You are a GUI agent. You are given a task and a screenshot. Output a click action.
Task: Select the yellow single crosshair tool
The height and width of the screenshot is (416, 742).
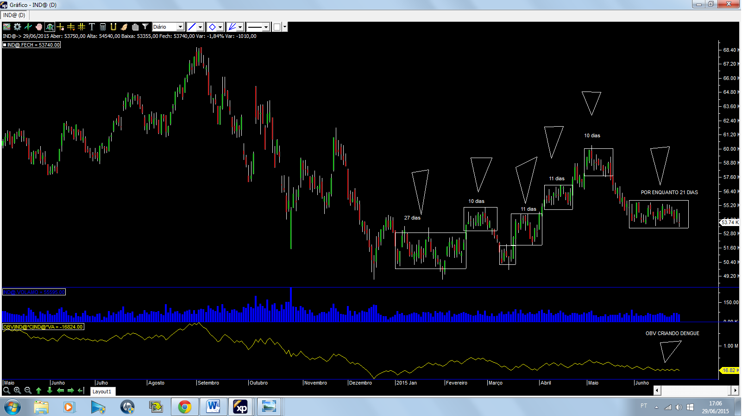click(x=60, y=27)
